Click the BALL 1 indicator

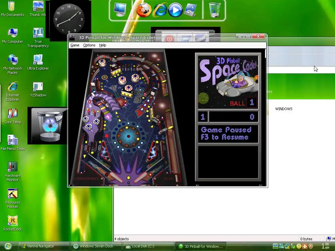pyautogui.click(x=243, y=103)
